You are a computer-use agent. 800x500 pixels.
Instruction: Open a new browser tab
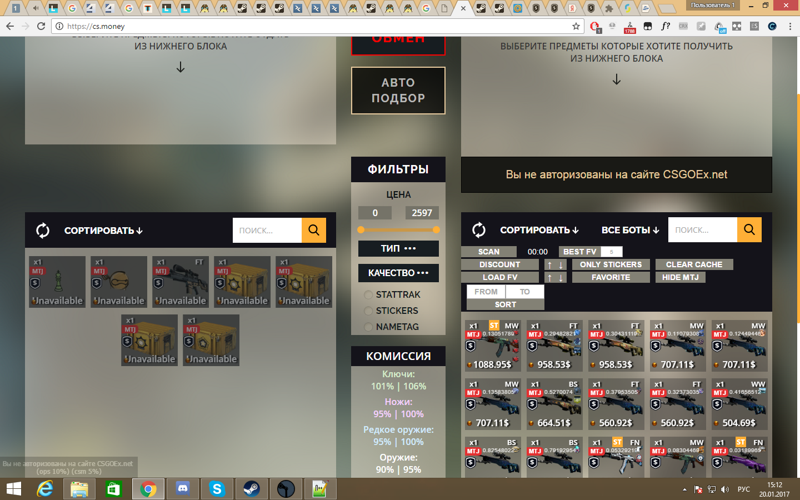tap(667, 8)
